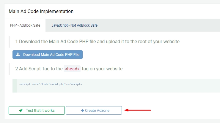Select script src tzdvfiwrid.php code snippet

click(x=51, y=84)
